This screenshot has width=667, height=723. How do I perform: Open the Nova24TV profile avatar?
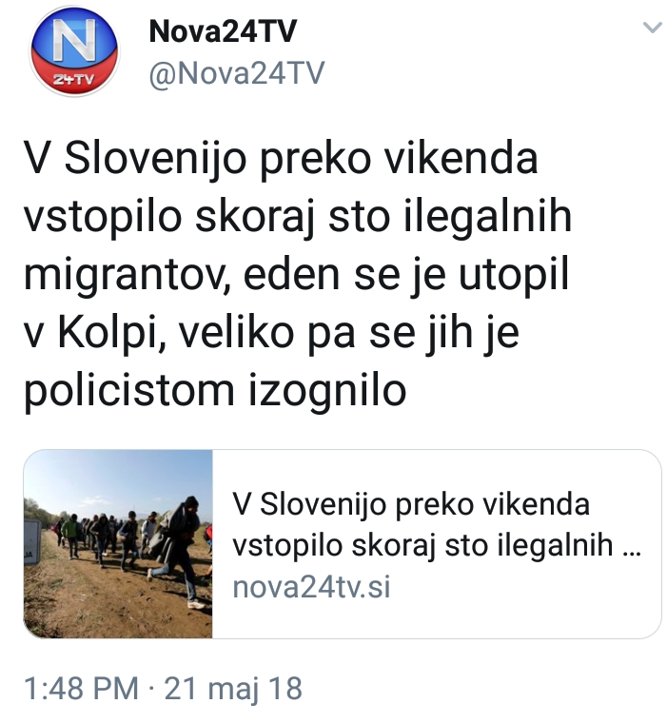pos(74,50)
